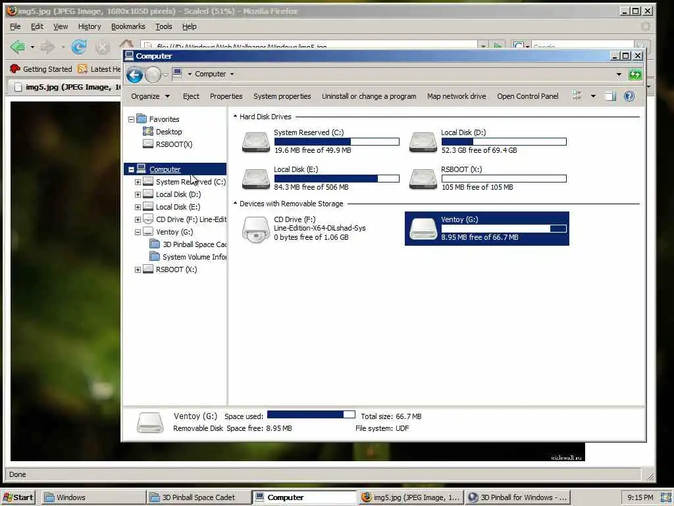Select RSBOOT (X:) drive icon

click(x=423, y=179)
